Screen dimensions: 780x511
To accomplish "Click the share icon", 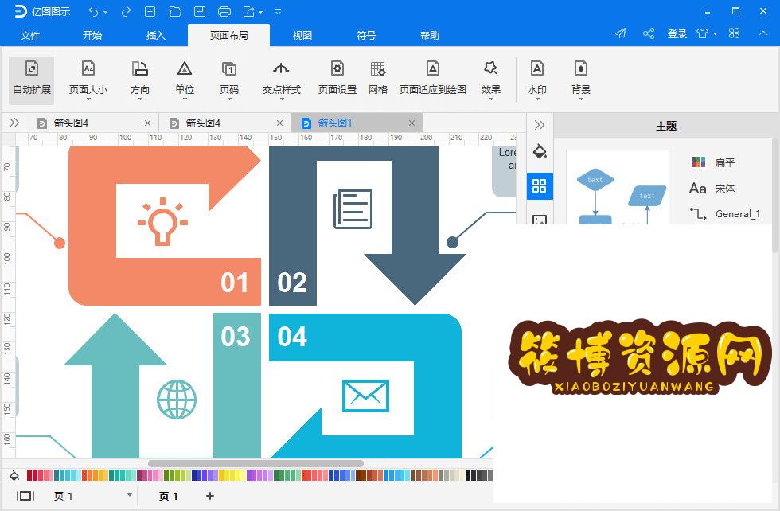I will click(x=649, y=33).
